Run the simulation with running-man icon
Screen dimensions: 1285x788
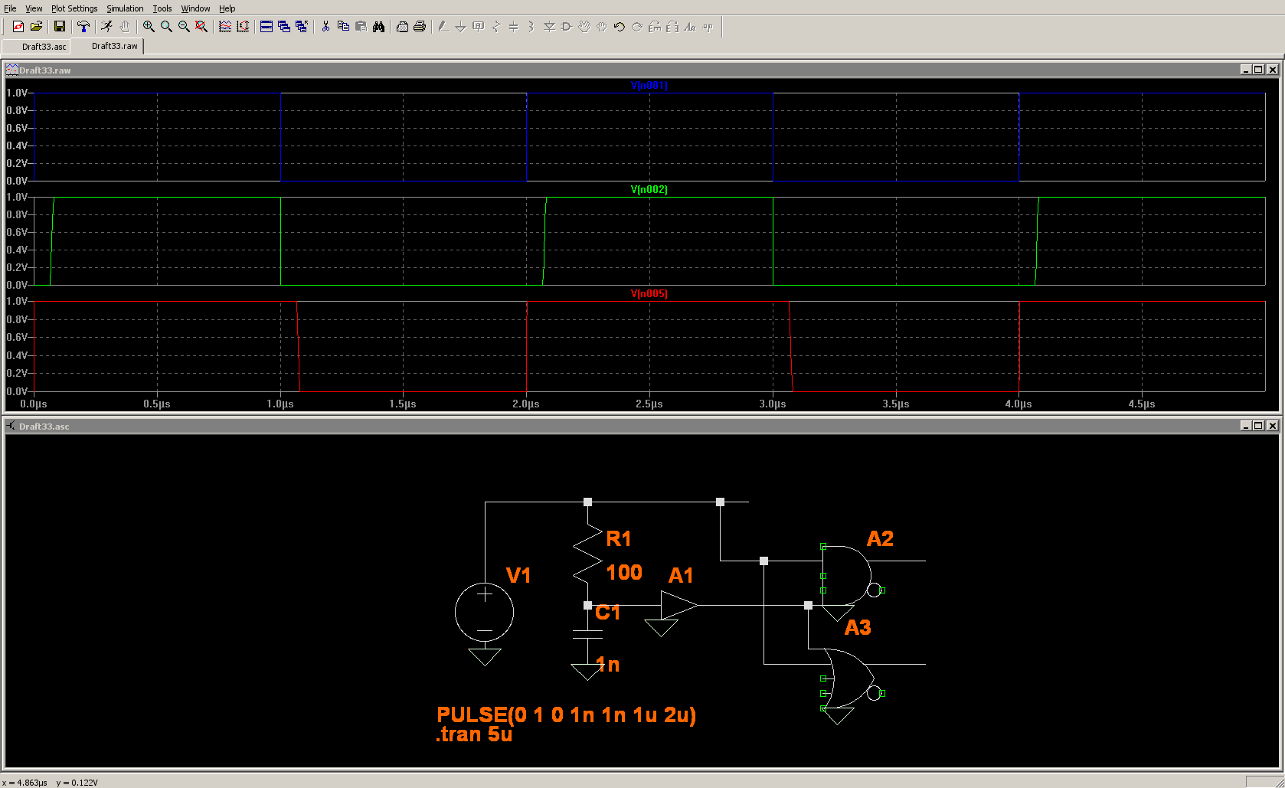coord(106,27)
